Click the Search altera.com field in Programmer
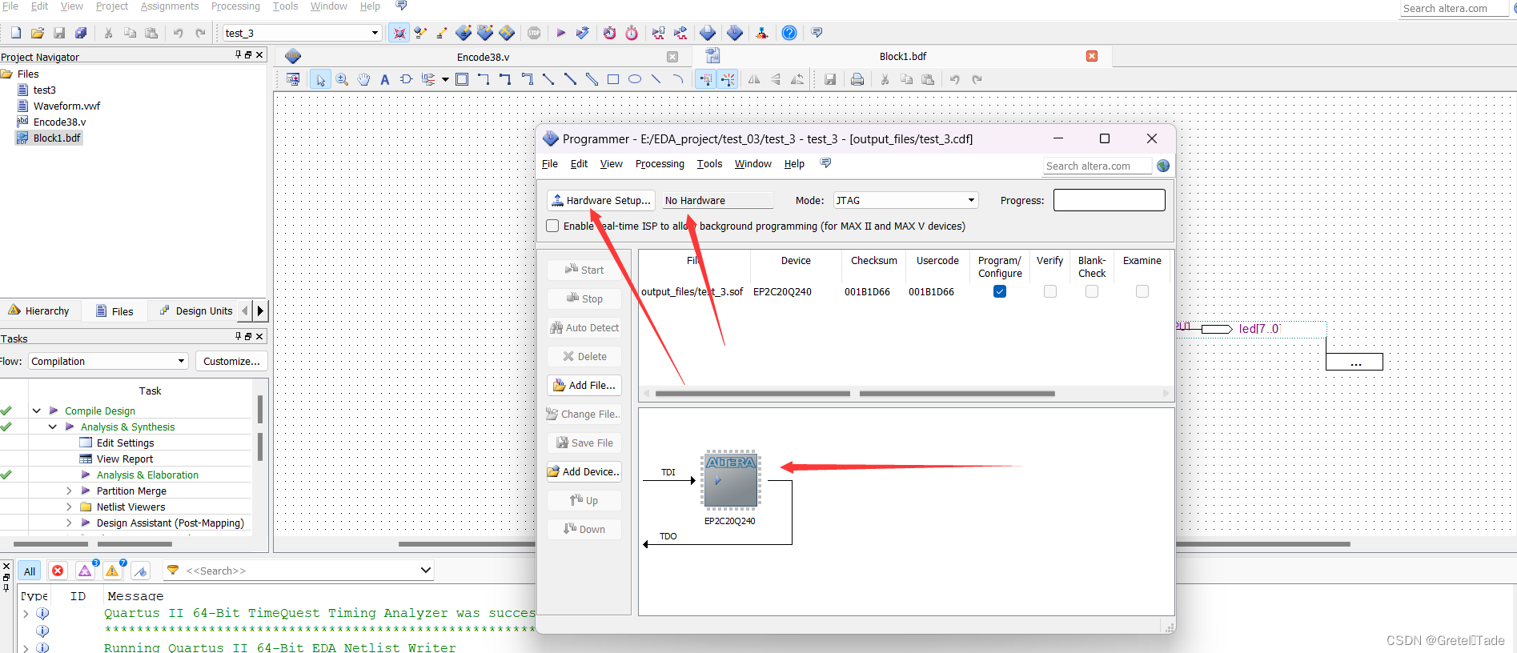The height and width of the screenshot is (653, 1517). tap(1097, 166)
